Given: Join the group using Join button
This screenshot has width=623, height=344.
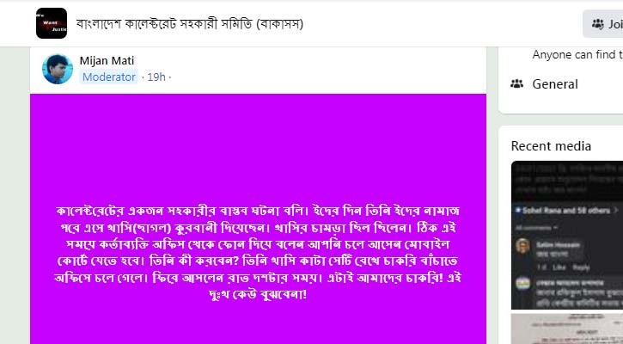Looking at the screenshot, I should [602, 24].
